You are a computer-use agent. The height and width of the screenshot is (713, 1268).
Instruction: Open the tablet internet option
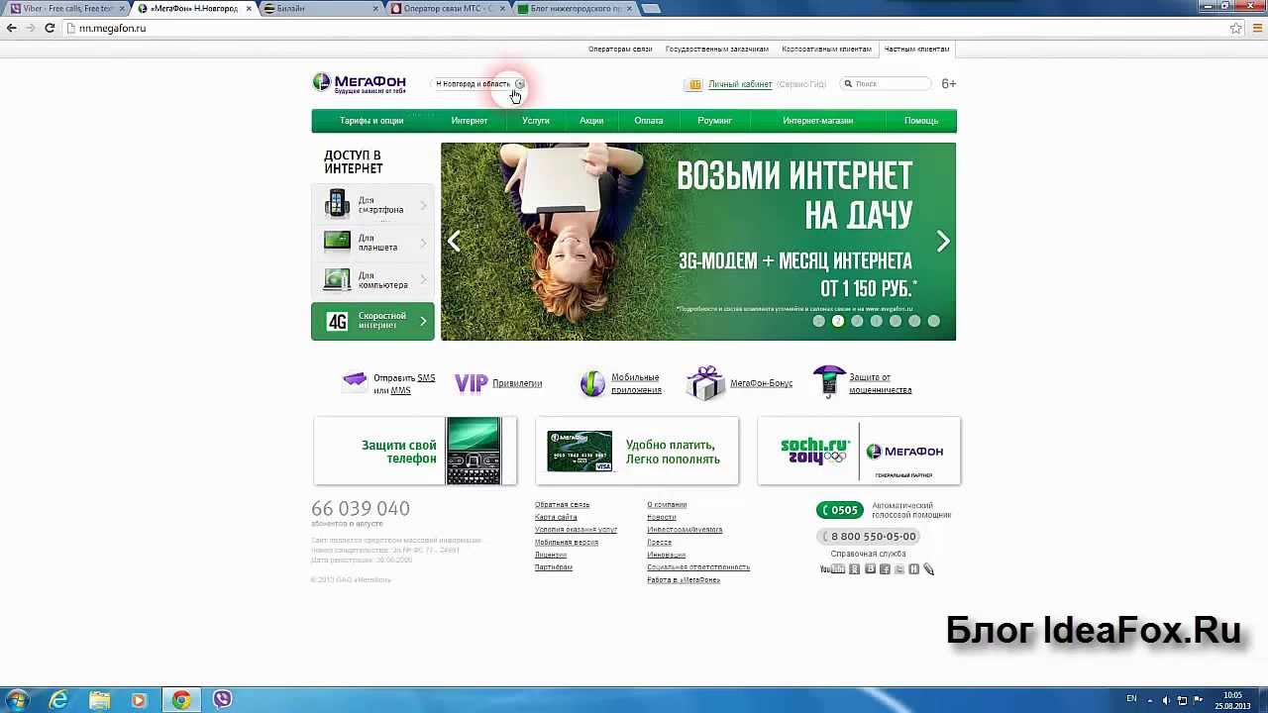point(373,243)
